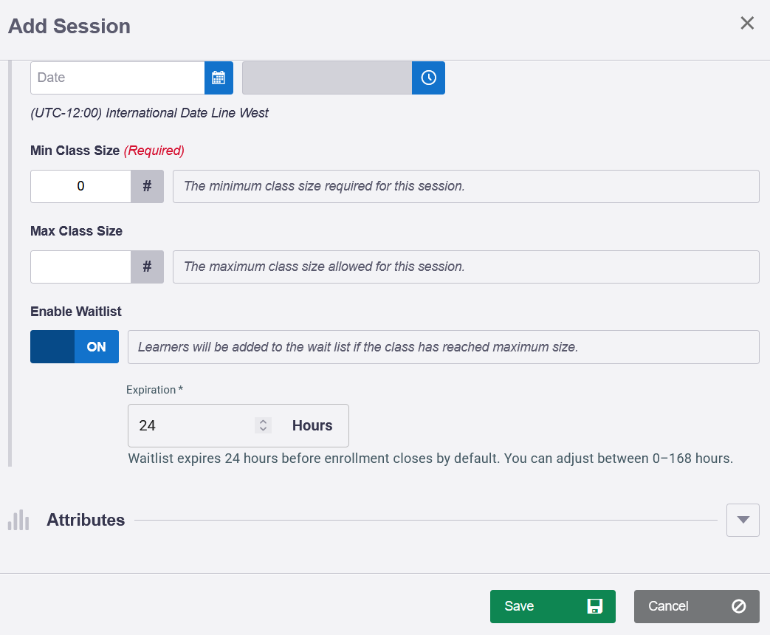Click the ON label of the waitlist switch
Viewport: 770px width, 635px height.
97,346
